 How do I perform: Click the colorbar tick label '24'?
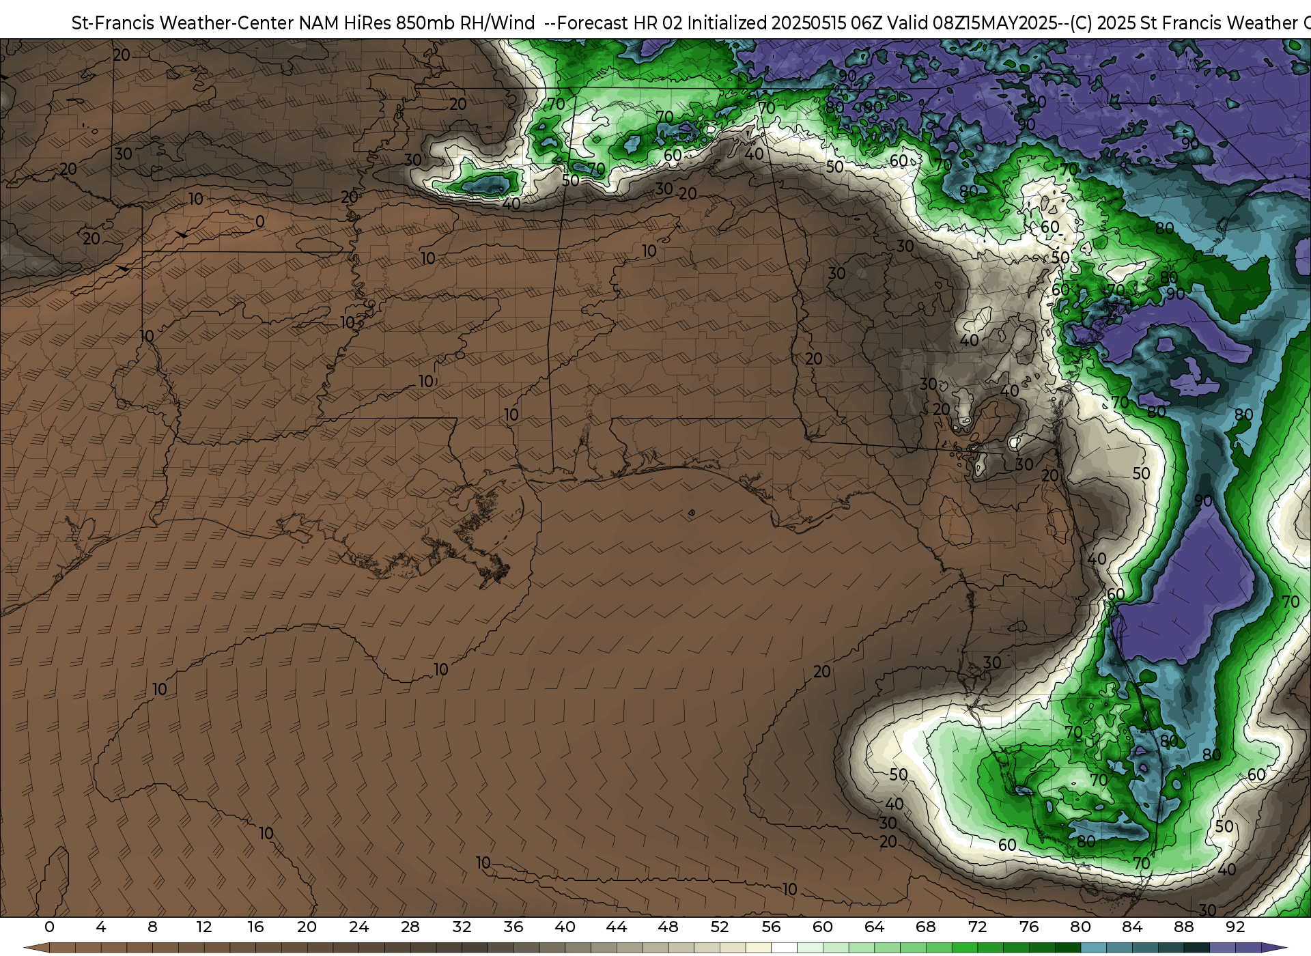[358, 927]
